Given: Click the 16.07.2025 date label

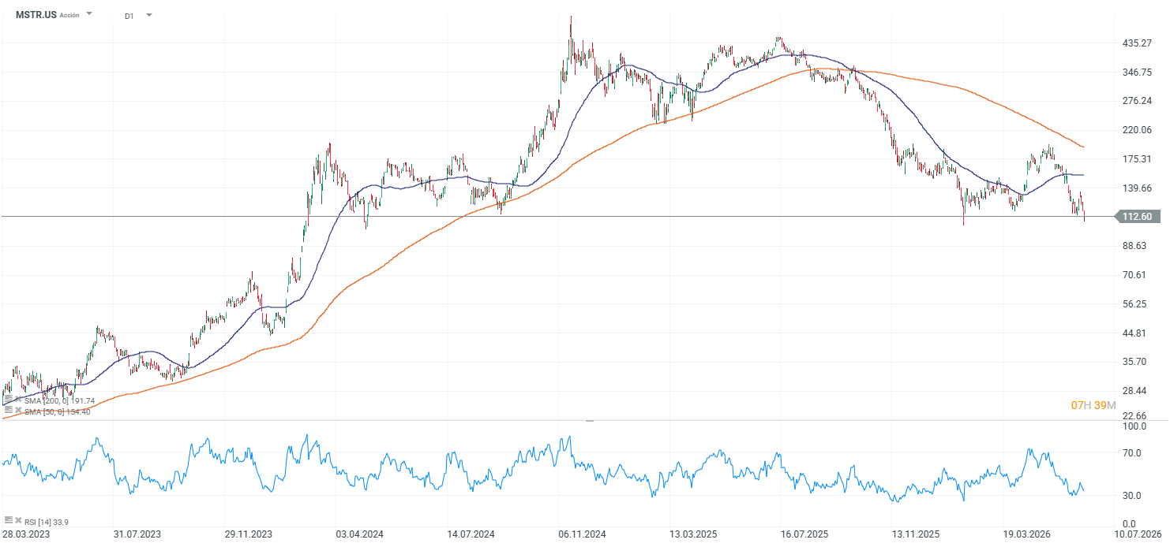Looking at the screenshot, I should (x=803, y=534).
